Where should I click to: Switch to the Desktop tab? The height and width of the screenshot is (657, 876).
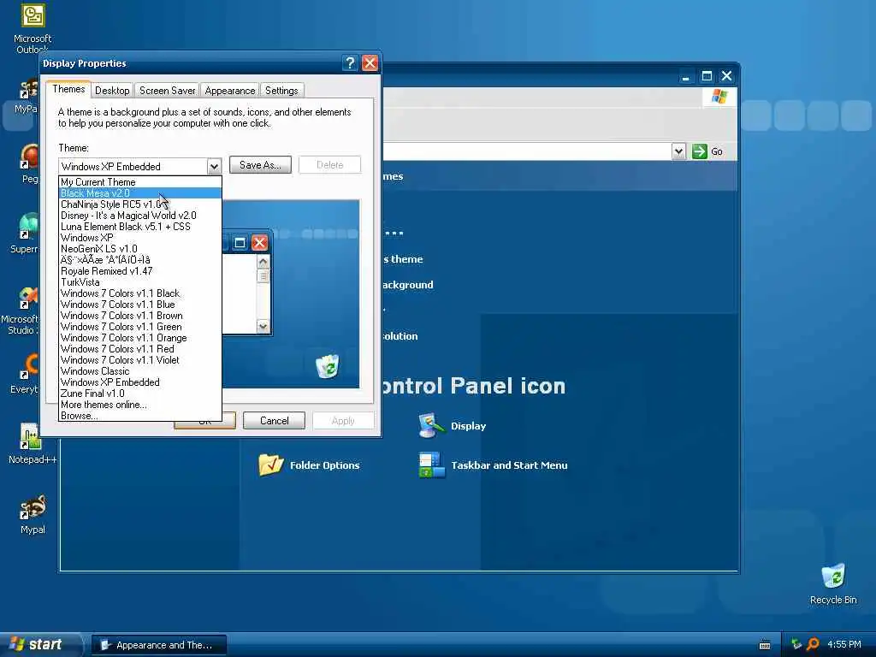pos(112,91)
